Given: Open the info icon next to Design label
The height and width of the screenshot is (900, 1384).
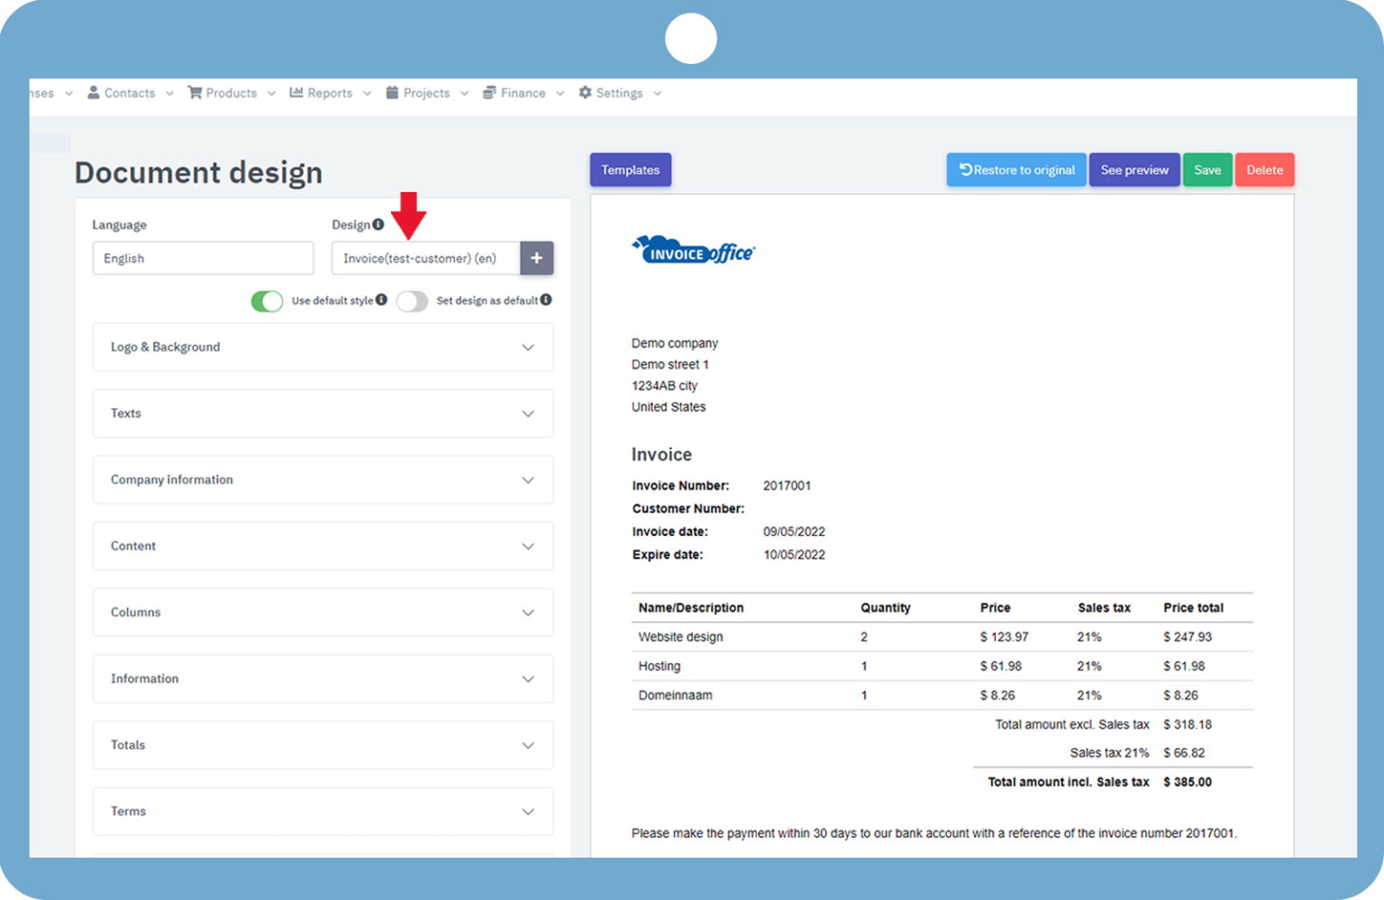Looking at the screenshot, I should [378, 223].
